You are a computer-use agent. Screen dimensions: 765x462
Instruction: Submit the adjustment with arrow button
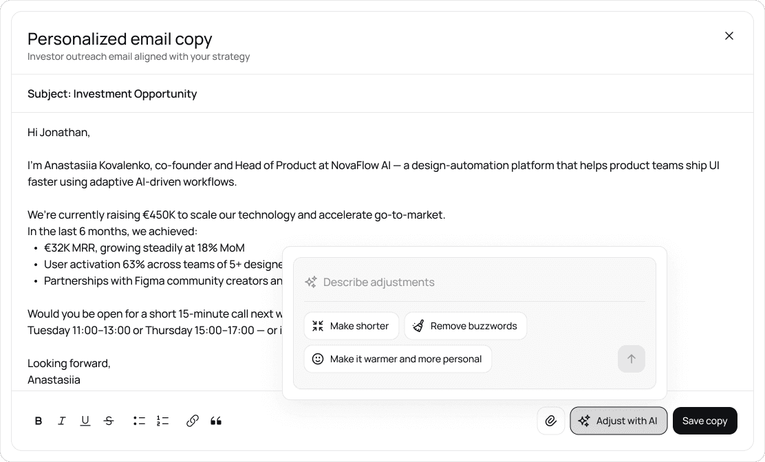(632, 359)
